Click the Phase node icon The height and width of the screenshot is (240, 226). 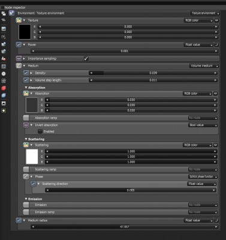tap(26, 176)
